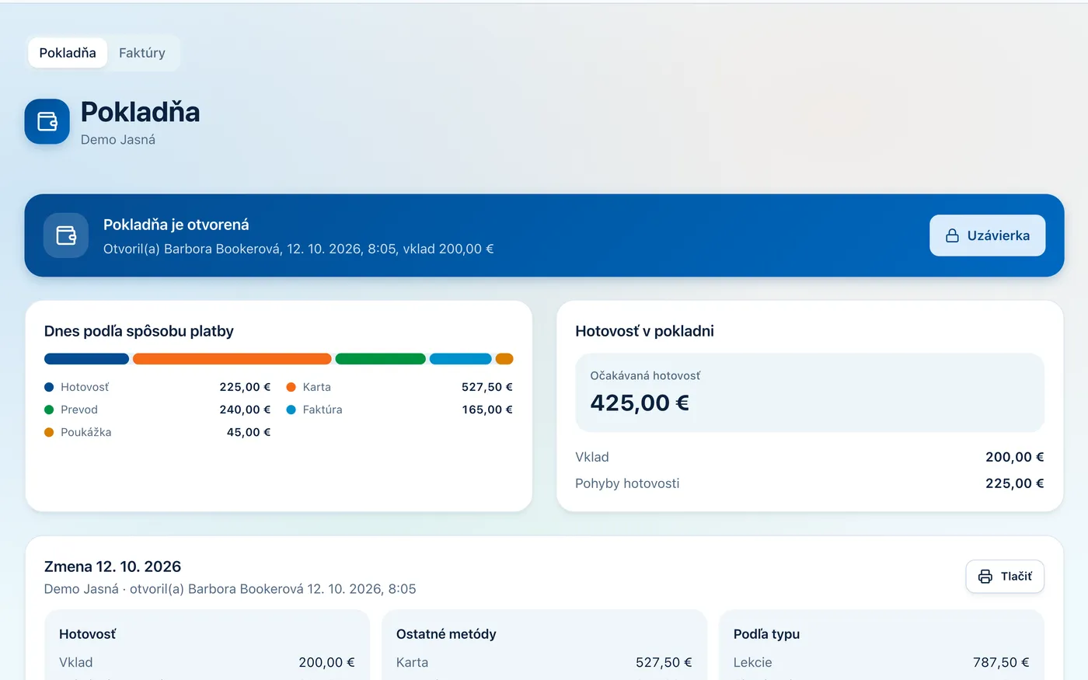The width and height of the screenshot is (1088, 680).
Task: Click the Vklad row in Hotovosť v pokladni
Action: pyautogui.click(x=810, y=457)
